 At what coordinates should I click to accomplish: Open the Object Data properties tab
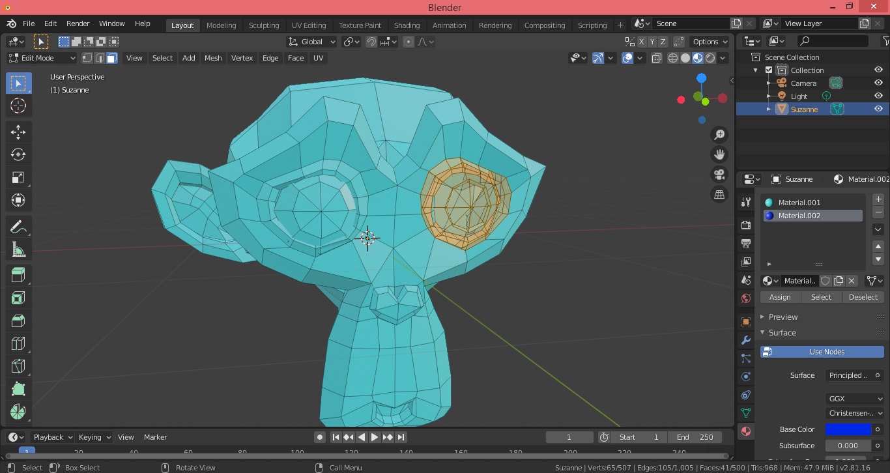pyautogui.click(x=746, y=413)
